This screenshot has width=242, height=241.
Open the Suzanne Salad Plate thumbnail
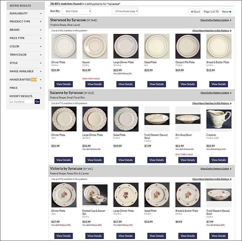(x=126, y=119)
